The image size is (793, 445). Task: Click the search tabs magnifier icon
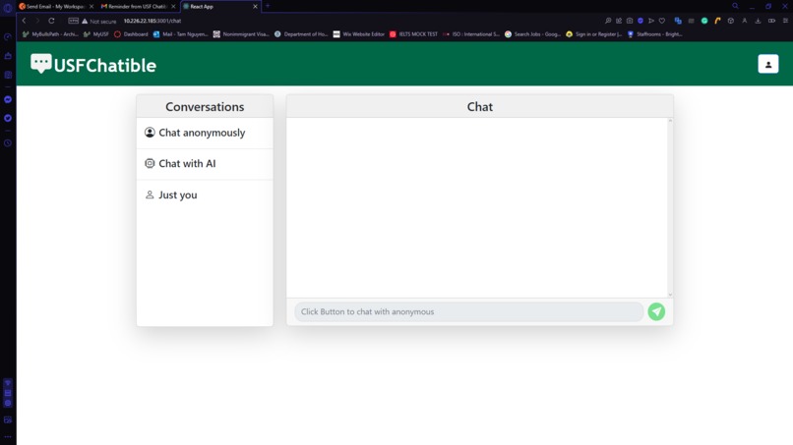pos(735,6)
